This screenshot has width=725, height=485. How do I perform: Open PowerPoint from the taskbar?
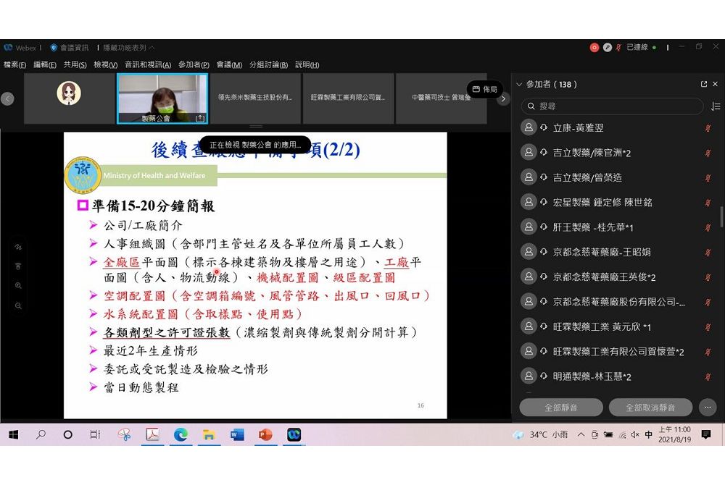pos(265,435)
